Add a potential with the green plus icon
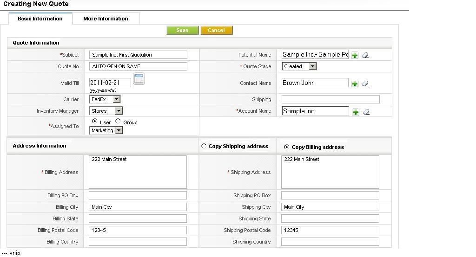 coord(355,55)
